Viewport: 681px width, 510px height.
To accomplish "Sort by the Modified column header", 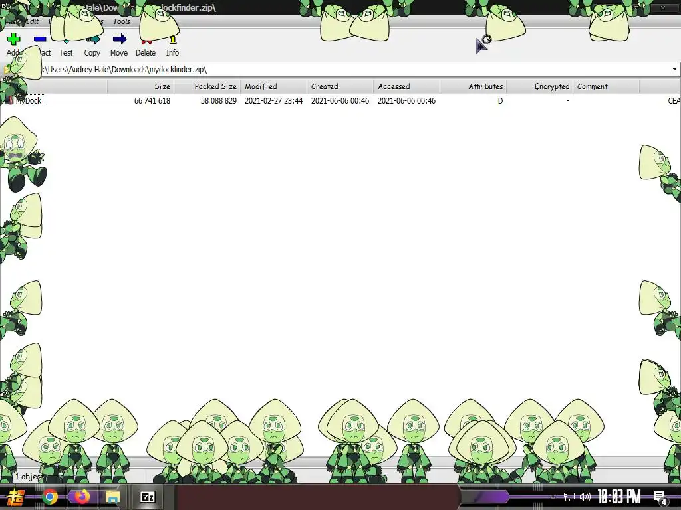I will [x=273, y=86].
